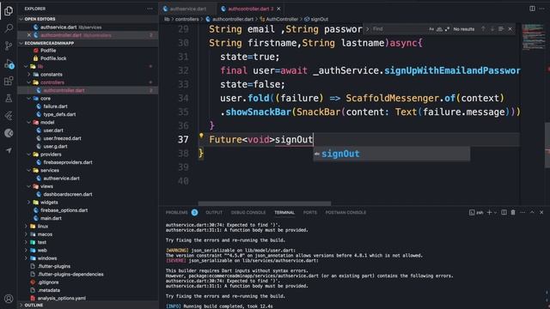Go to next match in Find widget
The width and height of the screenshot is (550, 309).
coord(492,29)
